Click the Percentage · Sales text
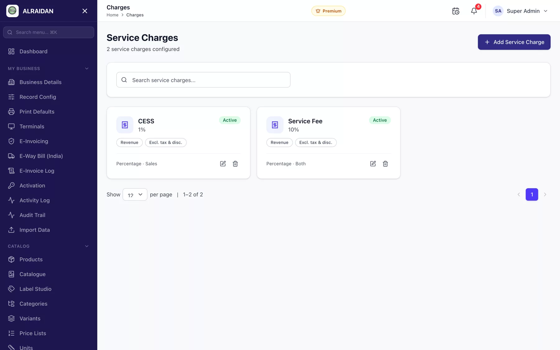Image resolution: width=560 pixels, height=350 pixels. pos(137,164)
